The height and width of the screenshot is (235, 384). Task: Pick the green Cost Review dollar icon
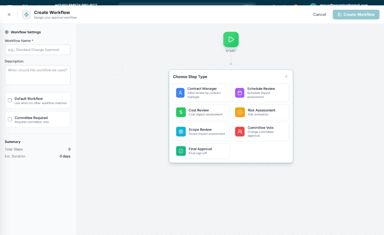pyautogui.click(x=181, y=112)
